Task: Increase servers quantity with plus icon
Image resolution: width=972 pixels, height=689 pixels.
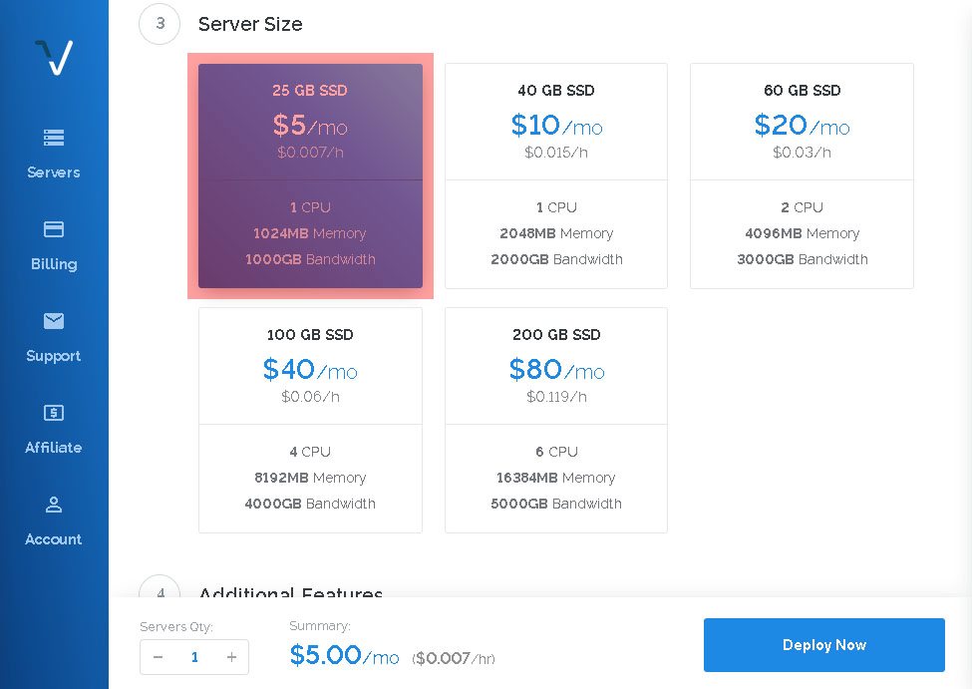Action: 231,657
